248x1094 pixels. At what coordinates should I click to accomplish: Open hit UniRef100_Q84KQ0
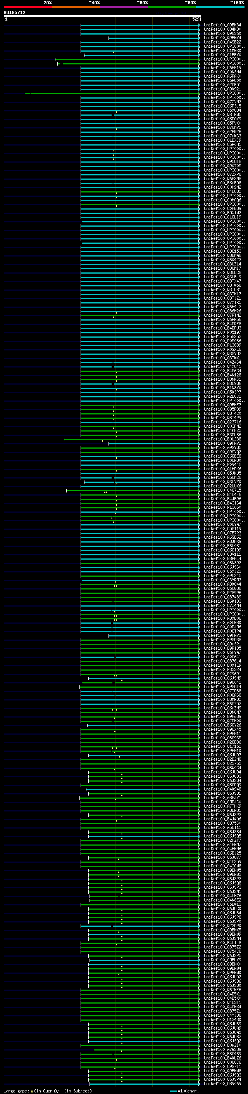click(222, 29)
